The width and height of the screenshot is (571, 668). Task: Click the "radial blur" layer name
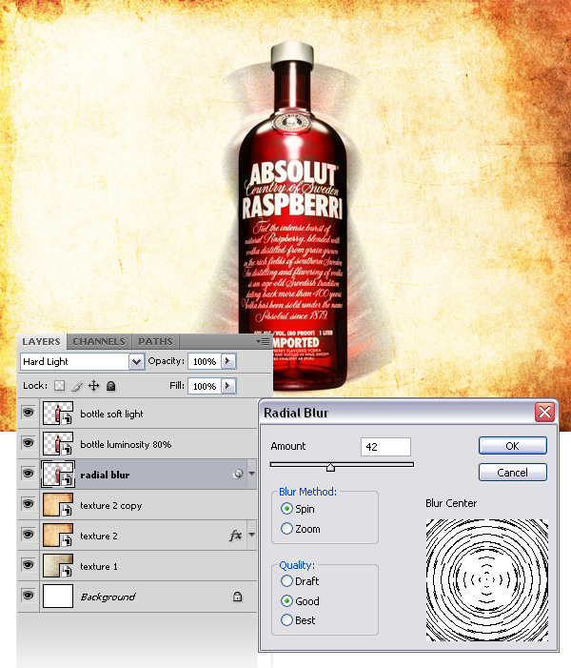click(105, 475)
